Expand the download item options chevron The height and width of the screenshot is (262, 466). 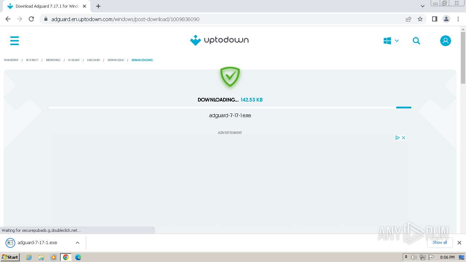click(x=77, y=243)
